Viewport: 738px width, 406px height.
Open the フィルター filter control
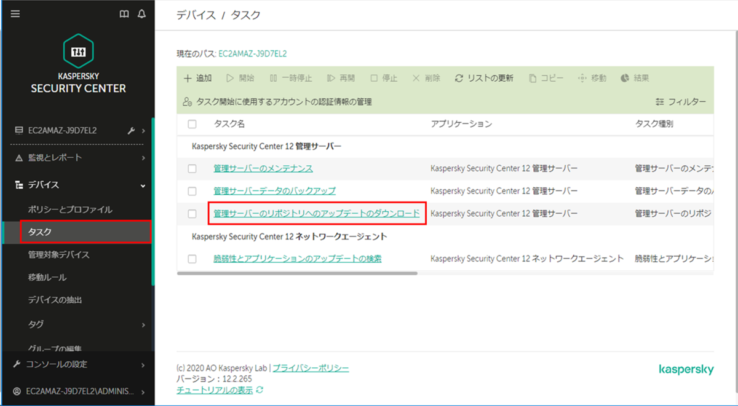pyautogui.click(x=681, y=101)
